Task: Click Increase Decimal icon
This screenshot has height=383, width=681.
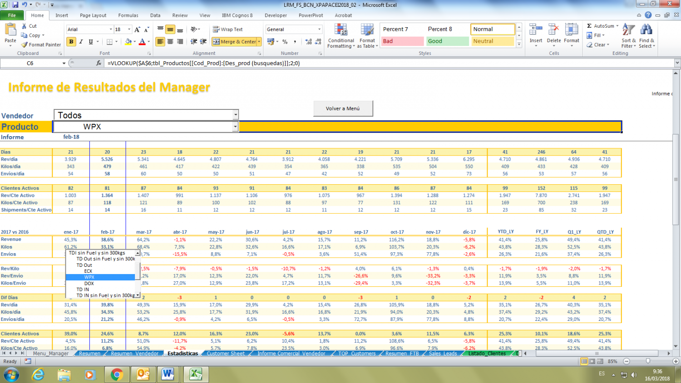Action: [309, 42]
